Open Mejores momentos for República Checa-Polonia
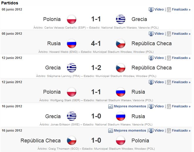This screenshot has height=152, width=194. tap(130, 130)
